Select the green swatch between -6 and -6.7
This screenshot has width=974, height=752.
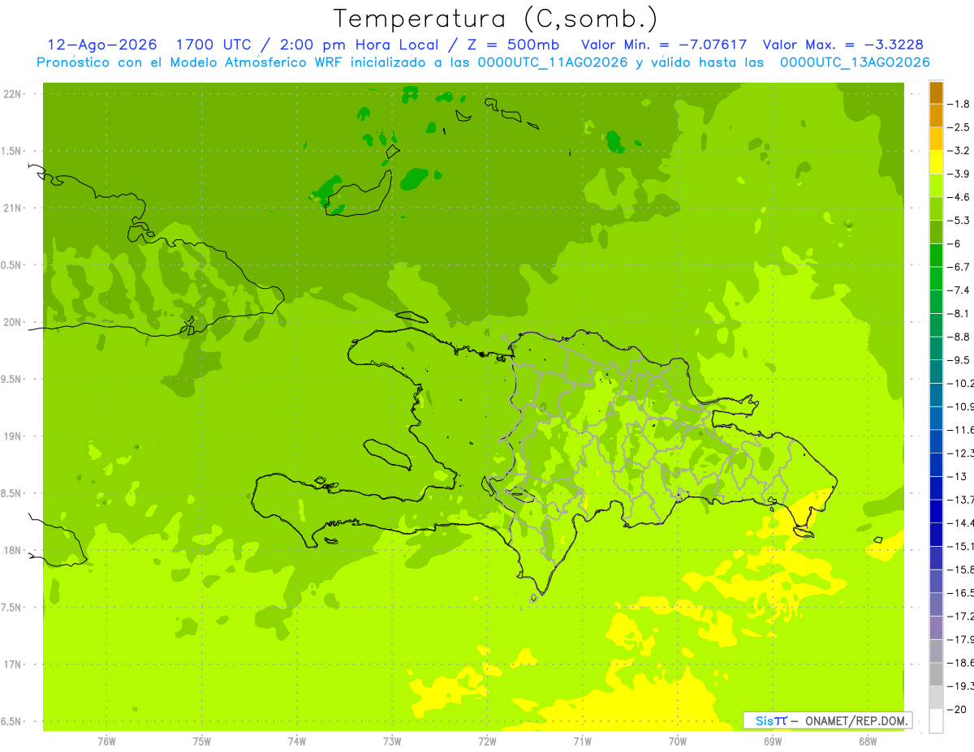936,256
